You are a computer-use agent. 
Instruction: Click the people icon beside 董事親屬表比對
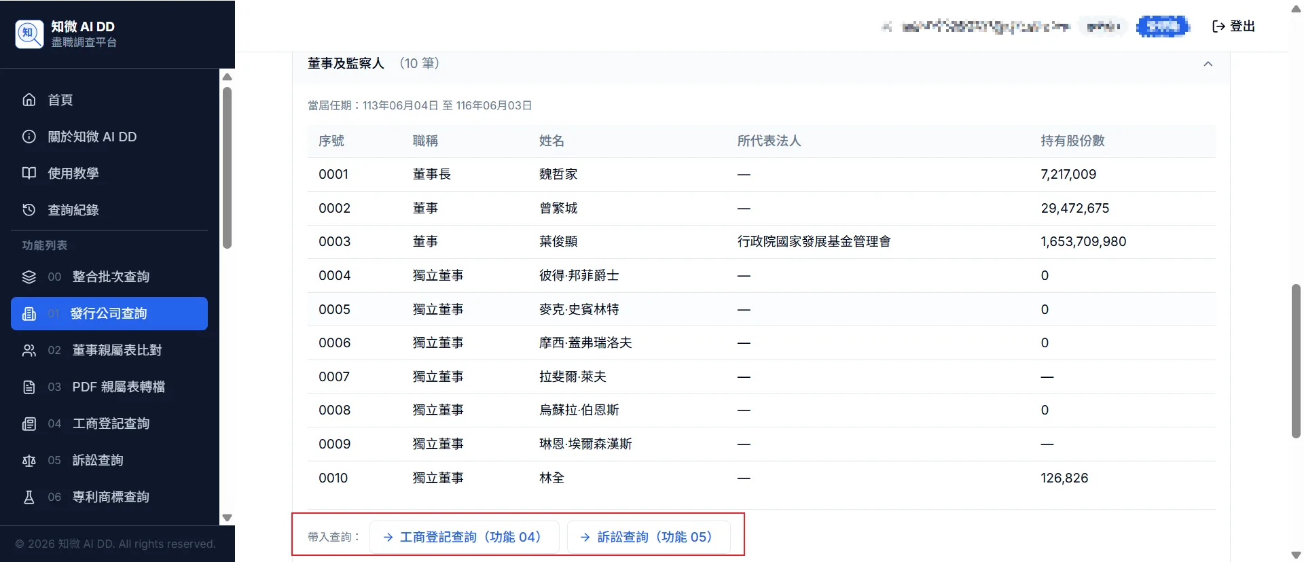click(x=29, y=350)
